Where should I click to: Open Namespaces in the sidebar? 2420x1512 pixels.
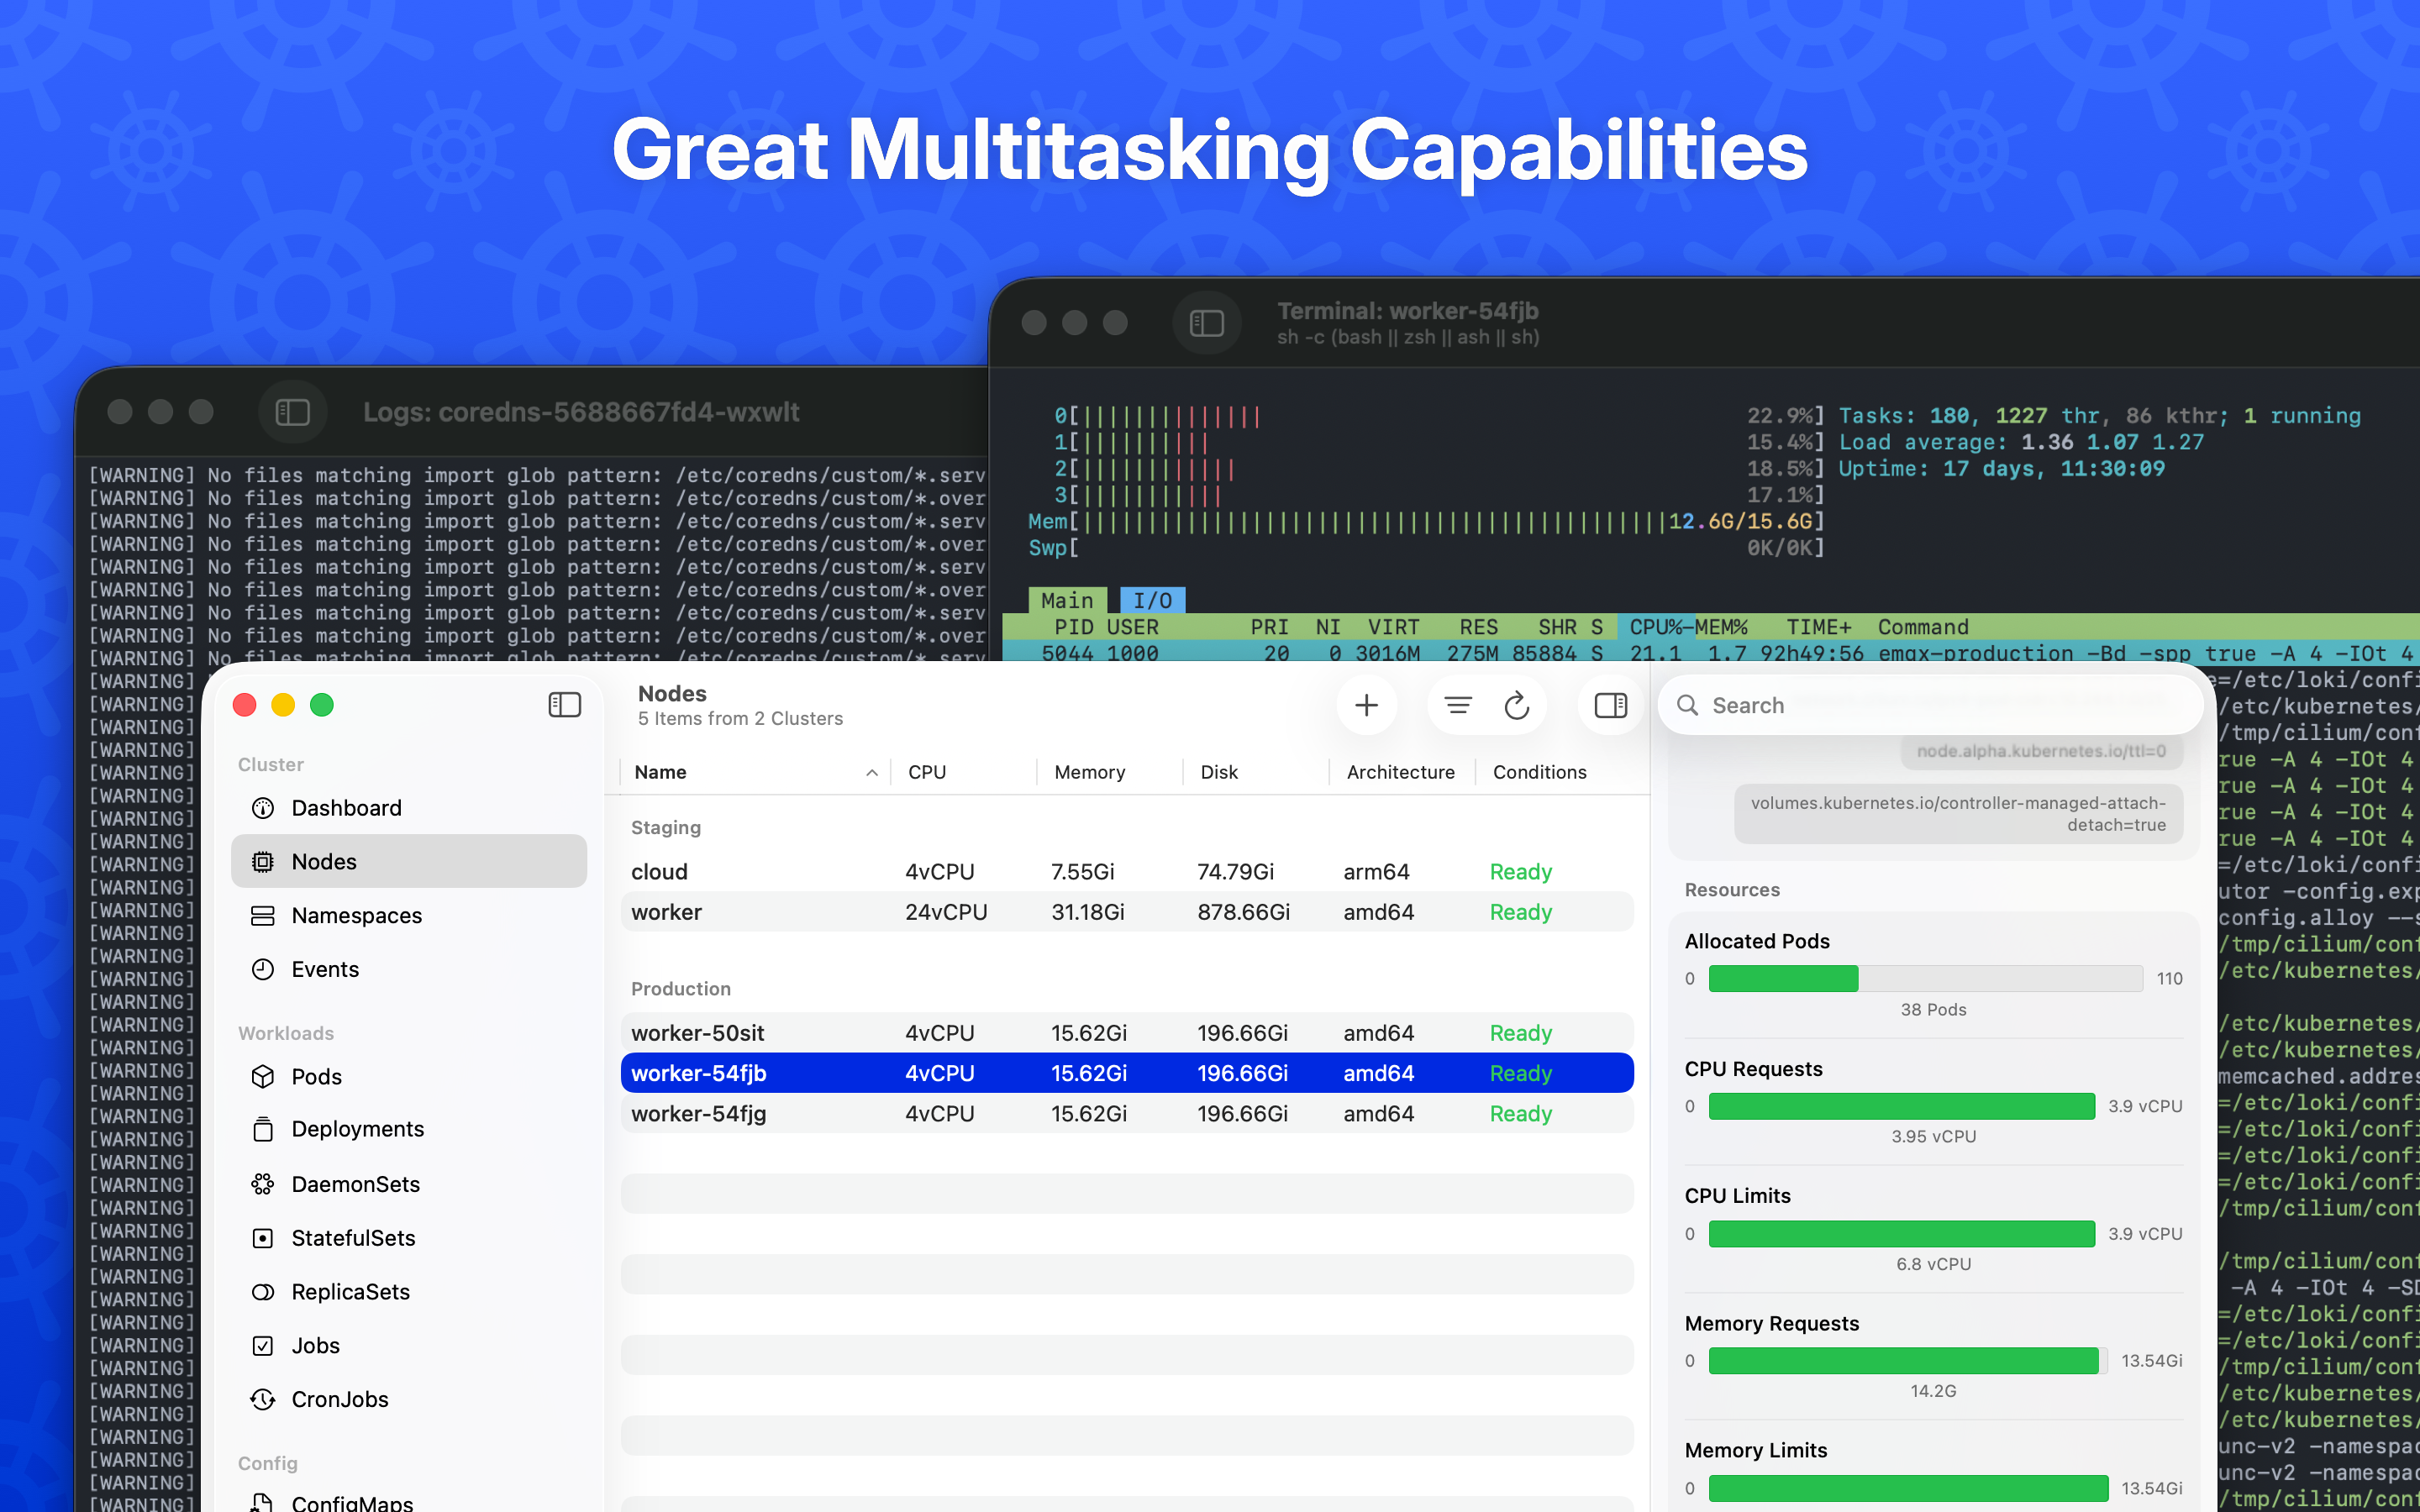pos(408,915)
